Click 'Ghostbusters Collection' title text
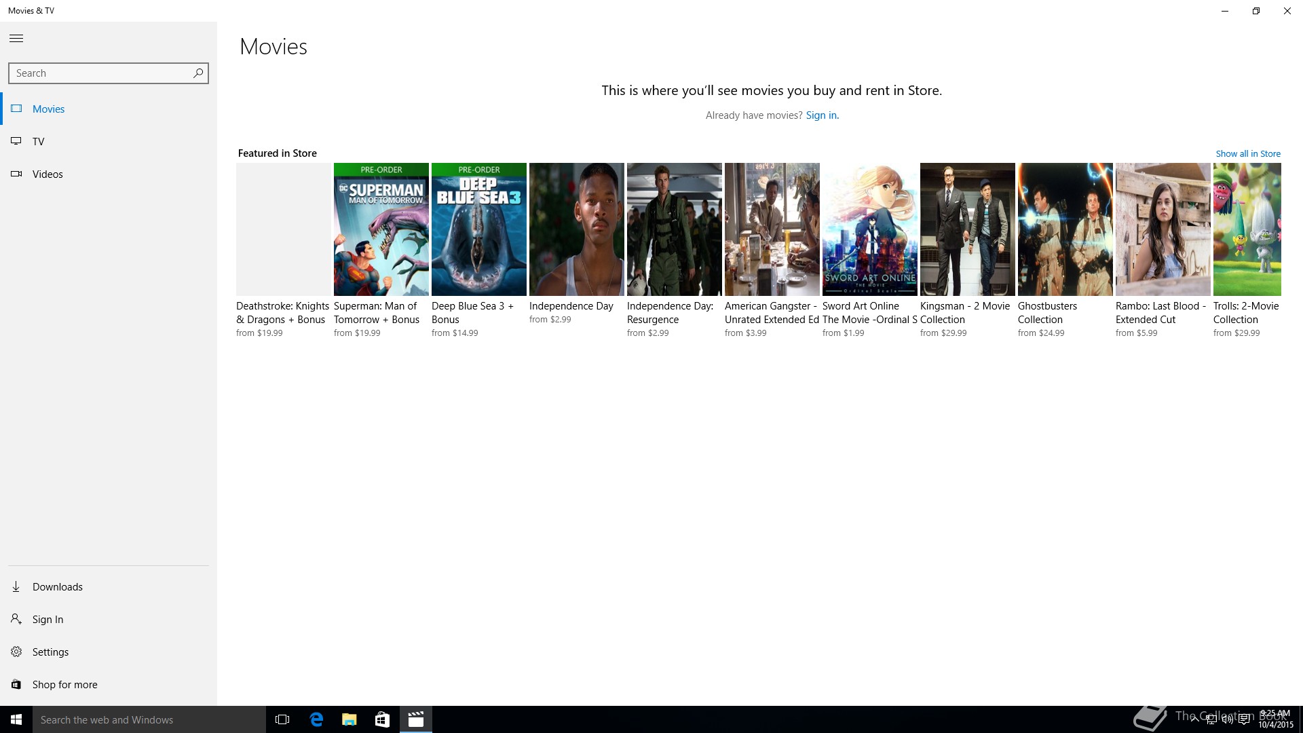The height and width of the screenshot is (733, 1303). pyautogui.click(x=1047, y=313)
